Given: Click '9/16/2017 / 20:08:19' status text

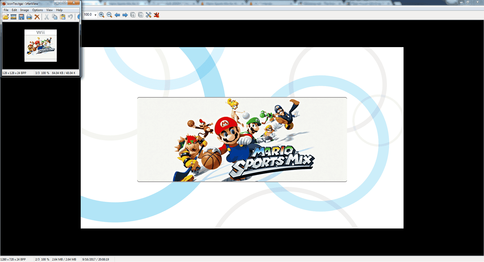Looking at the screenshot, I should coord(96,259).
